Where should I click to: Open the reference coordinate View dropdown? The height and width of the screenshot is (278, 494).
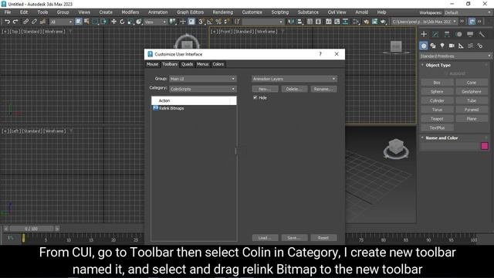pyautogui.click(x=155, y=22)
